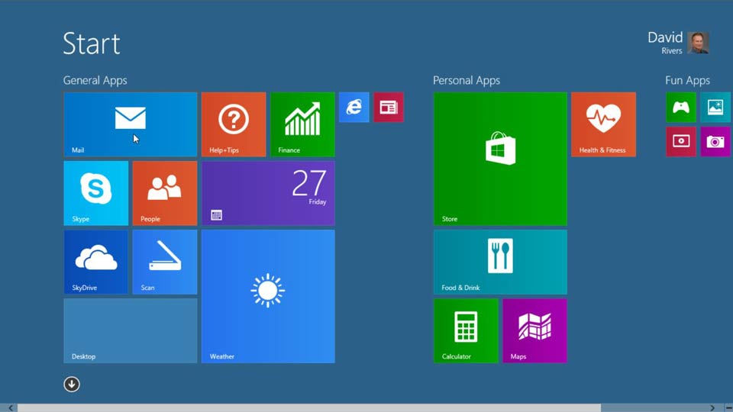This screenshot has height=412, width=733.
Task: Open the Mail tile
Action: (x=131, y=124)
